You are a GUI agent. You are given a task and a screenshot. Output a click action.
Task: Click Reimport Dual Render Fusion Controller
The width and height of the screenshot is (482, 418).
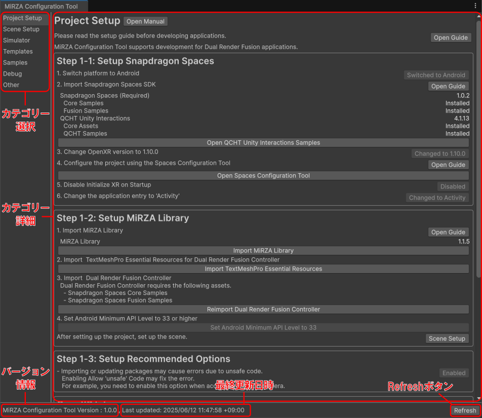[x=263, y=310]
